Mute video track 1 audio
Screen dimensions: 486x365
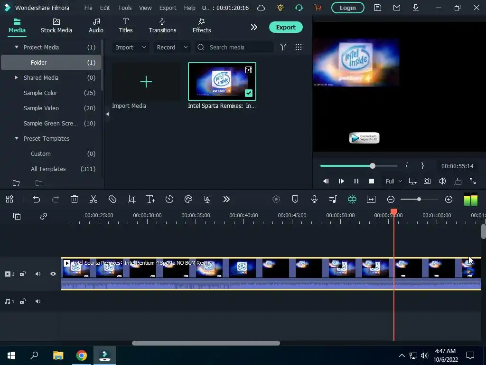(38, 274)
